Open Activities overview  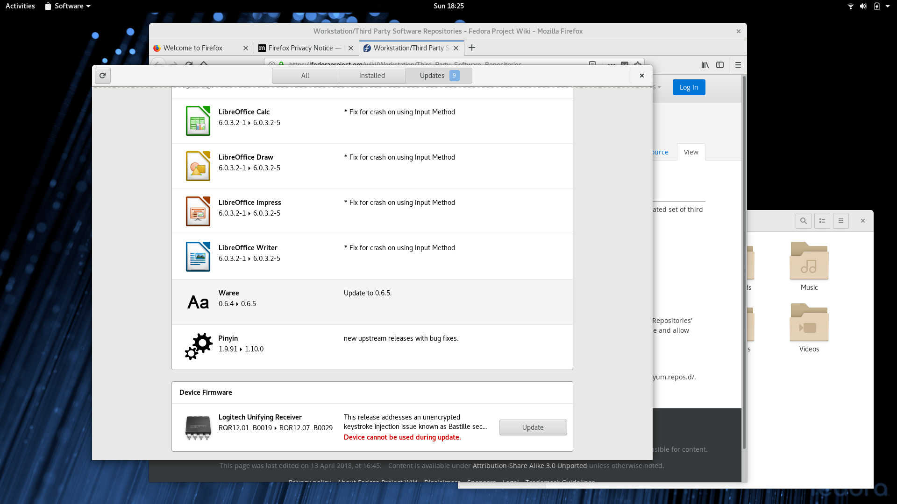tap(20, 6)
